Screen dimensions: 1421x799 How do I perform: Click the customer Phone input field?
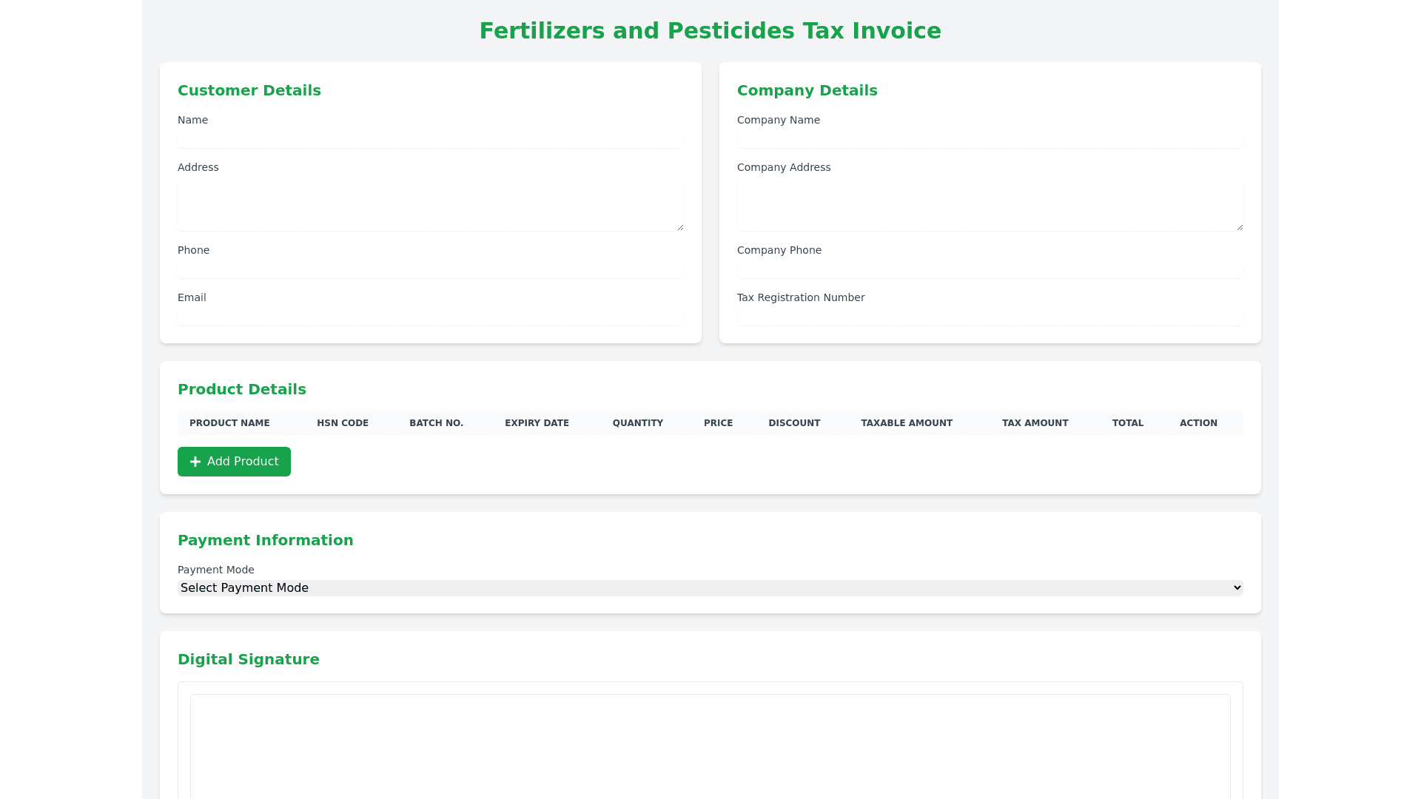430,269
